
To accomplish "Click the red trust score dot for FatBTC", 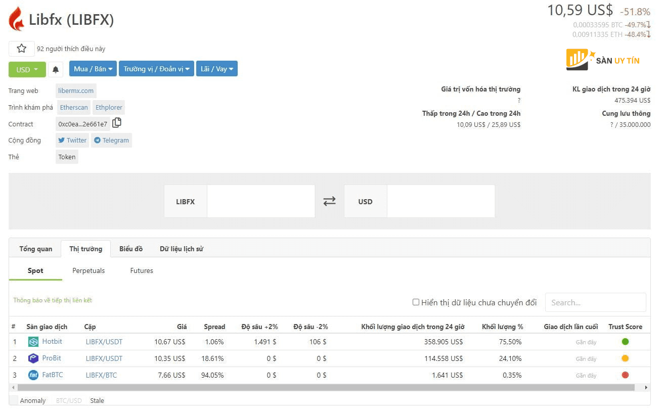I will [x=625, y=375].
